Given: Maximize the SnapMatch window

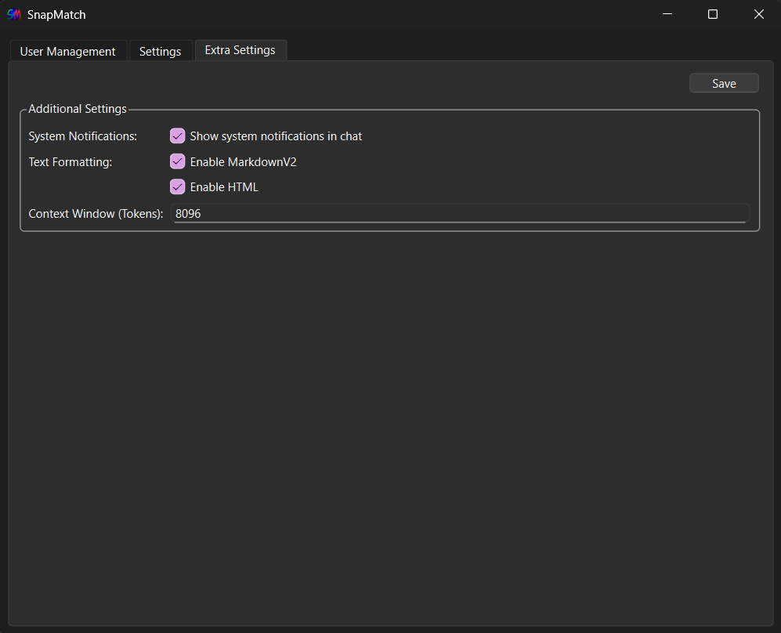Looking at the screenshot, I should 713,14.
